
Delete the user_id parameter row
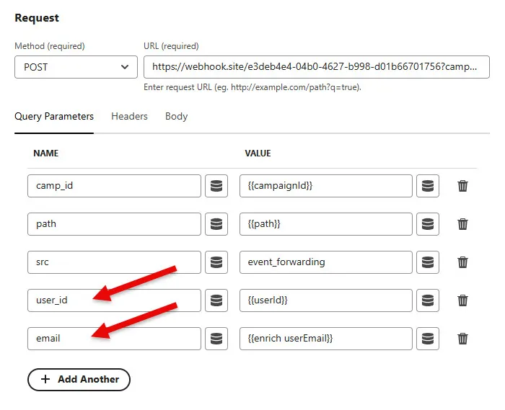pos(463,300)
